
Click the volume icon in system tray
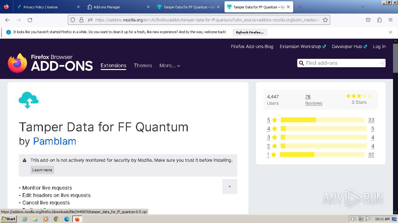click(x=354, y=219)
